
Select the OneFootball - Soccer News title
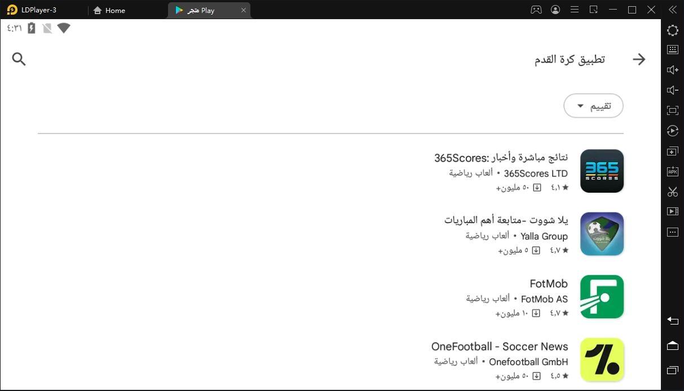pos(500,346)
